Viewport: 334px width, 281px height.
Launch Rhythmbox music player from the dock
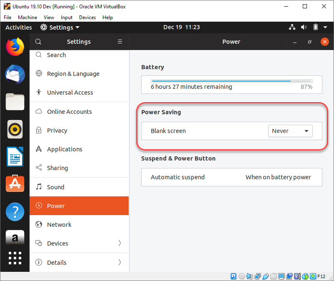[15, 129]
